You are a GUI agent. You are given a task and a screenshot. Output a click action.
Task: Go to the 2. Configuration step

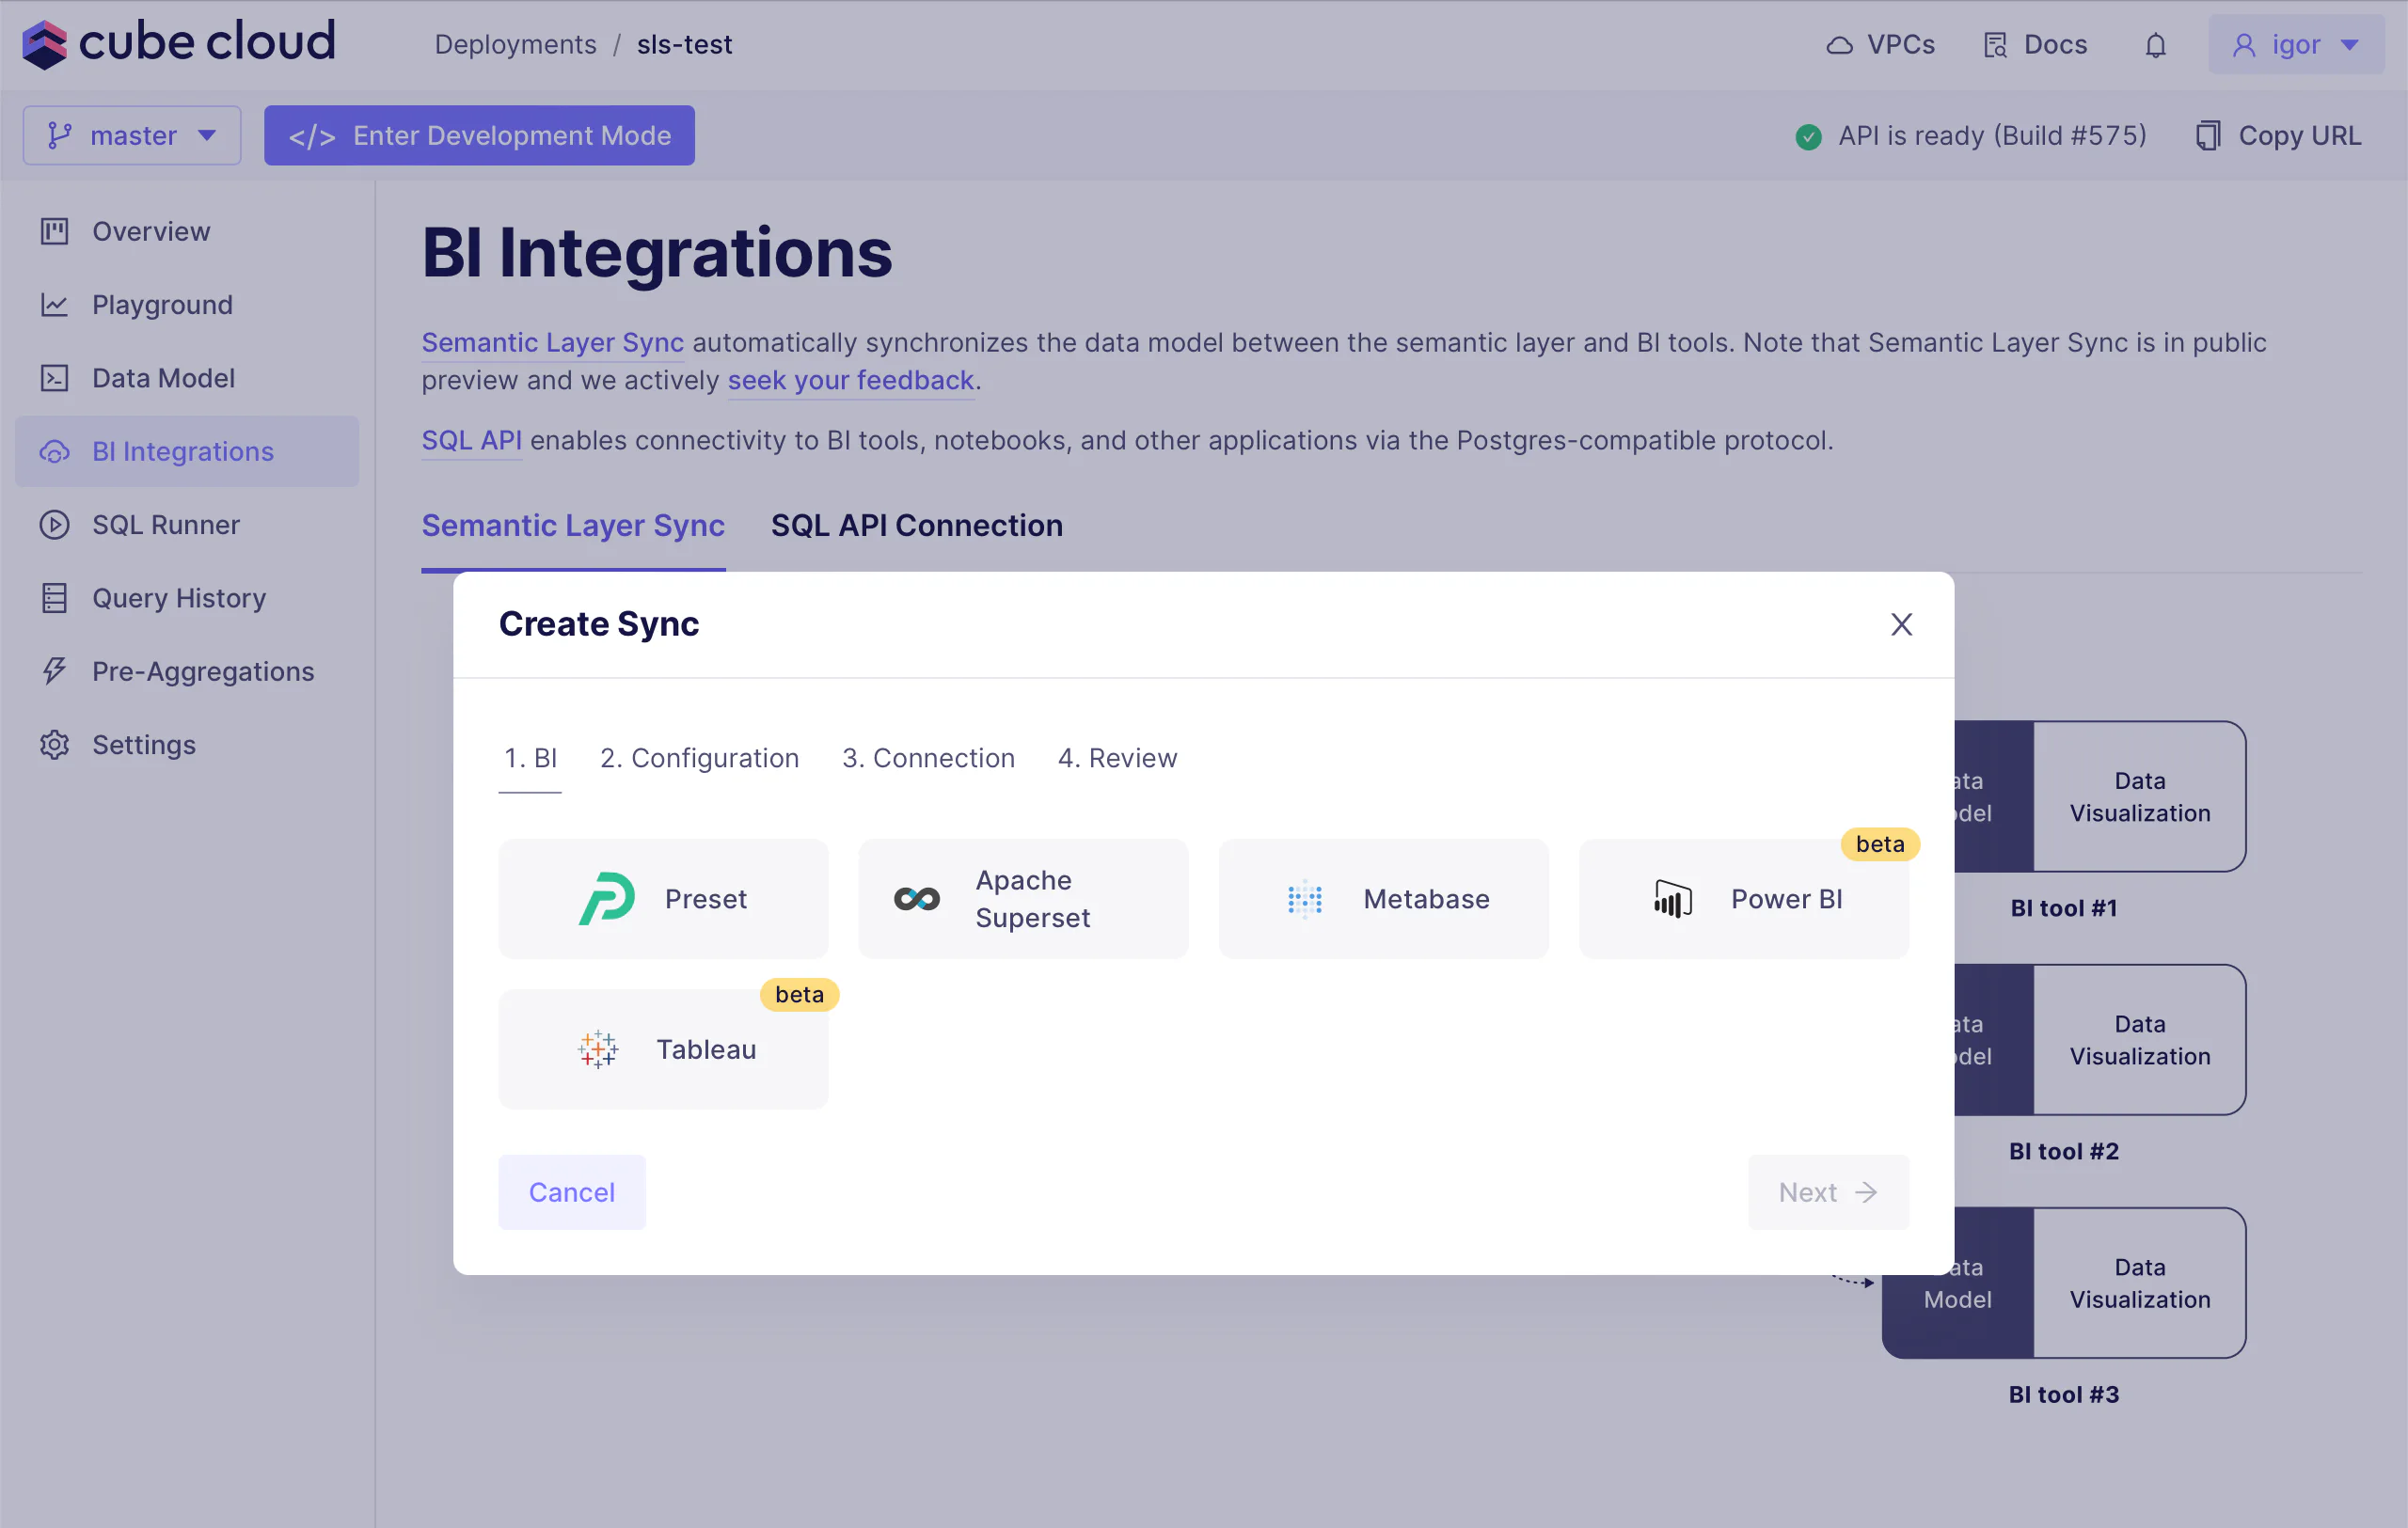[699, 759]
